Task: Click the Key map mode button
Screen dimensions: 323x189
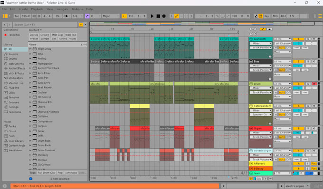Action: point(266,16)
